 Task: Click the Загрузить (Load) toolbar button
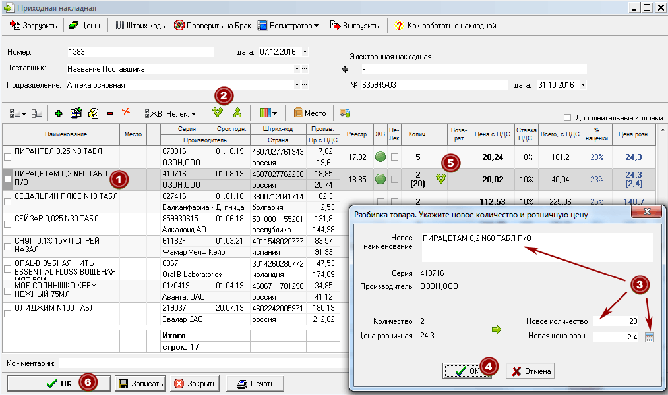click(33, 26)
